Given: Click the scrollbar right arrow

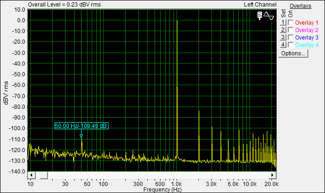Looking at the screenshot, I should (272, 175).
